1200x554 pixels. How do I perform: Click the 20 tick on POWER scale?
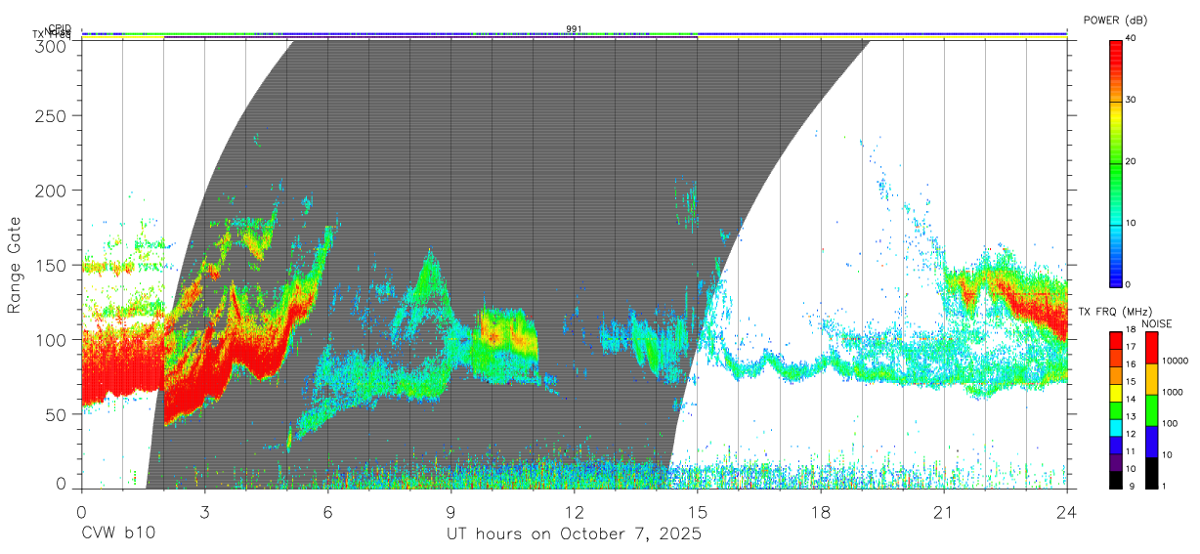[x=1132, y=161]
